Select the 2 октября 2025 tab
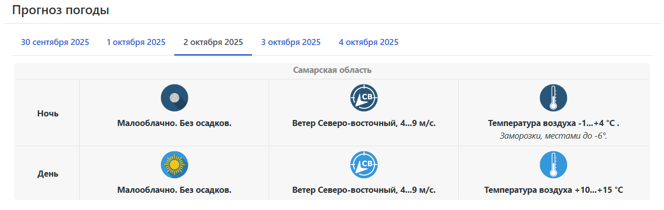This screenshot has height=210, width=664. tap(213, 42)
